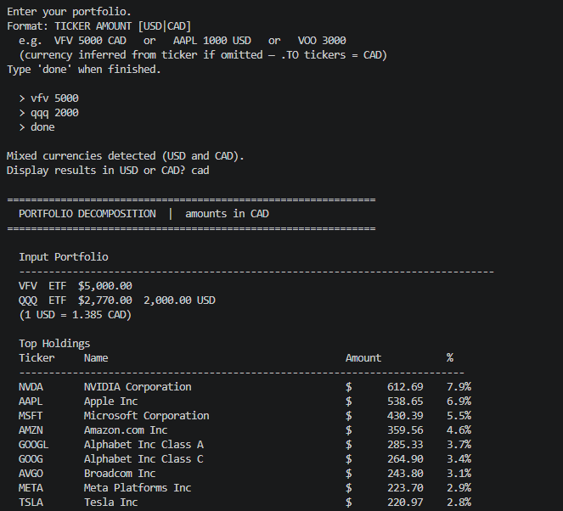Click 'Alphabet Inc Class A' name
The image size is (563, 511).
(x=144, y=445)
